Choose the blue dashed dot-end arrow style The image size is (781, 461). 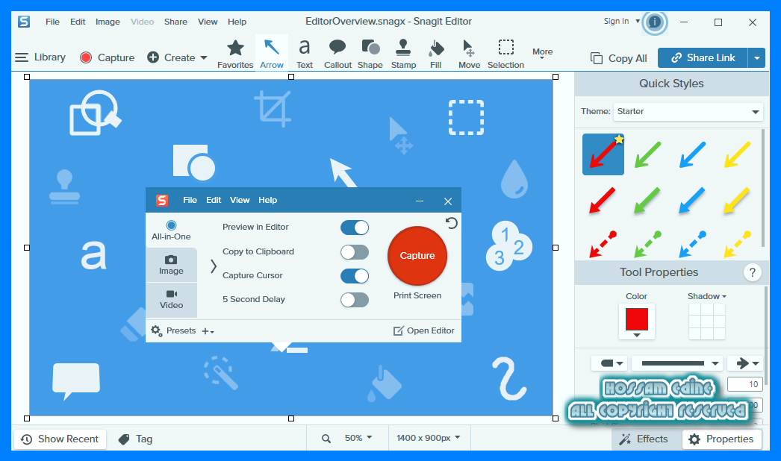click(x=692, y=244)
